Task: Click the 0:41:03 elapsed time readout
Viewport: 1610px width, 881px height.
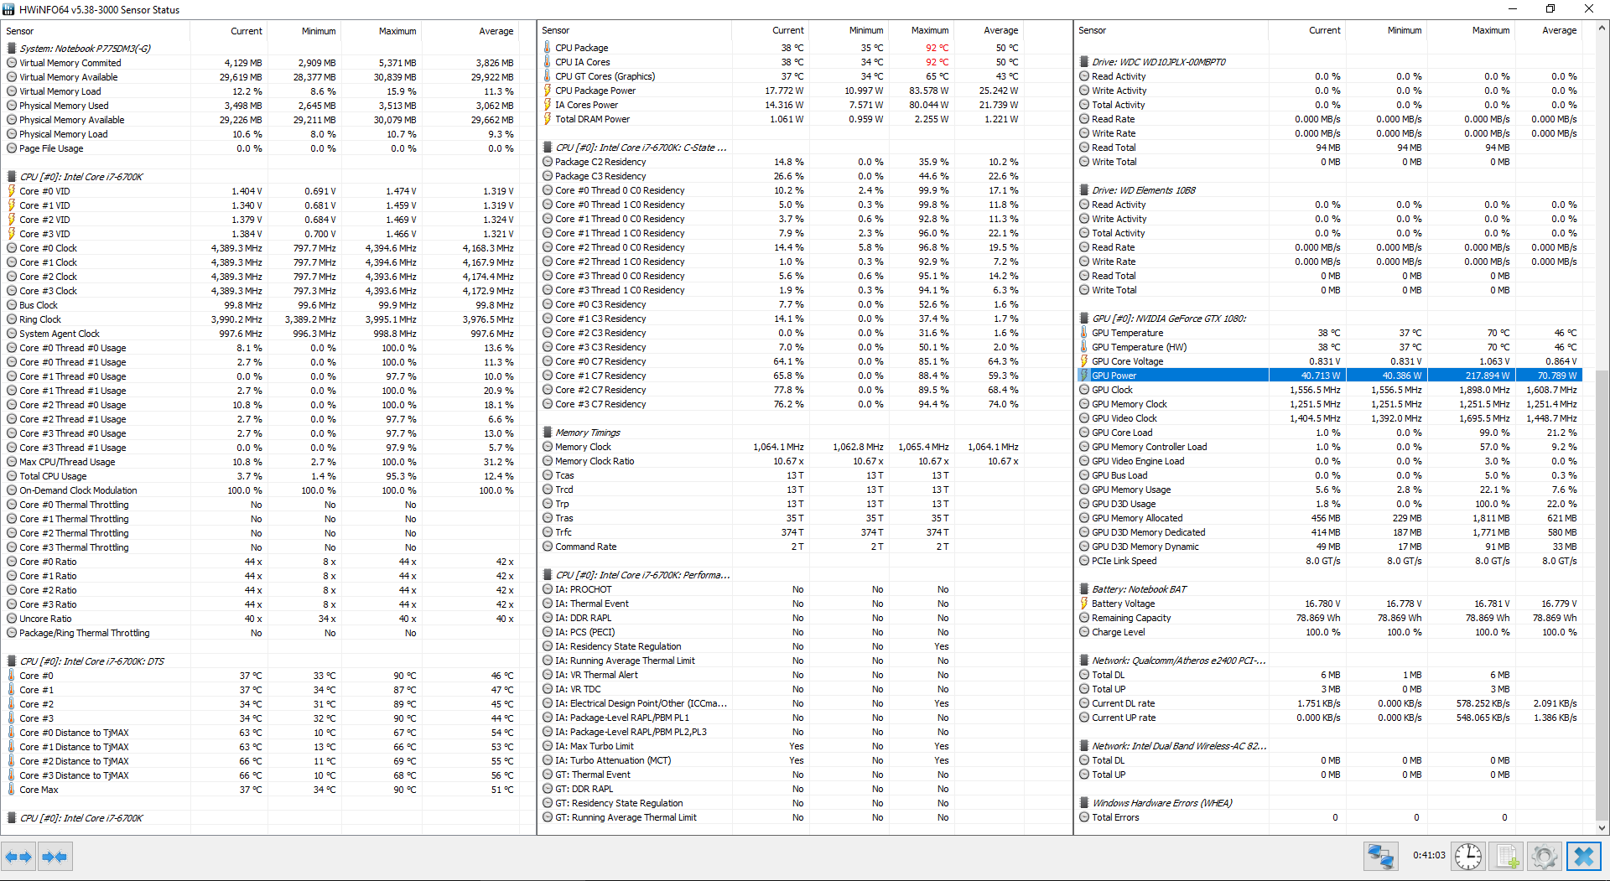Action: (1429, 856)
